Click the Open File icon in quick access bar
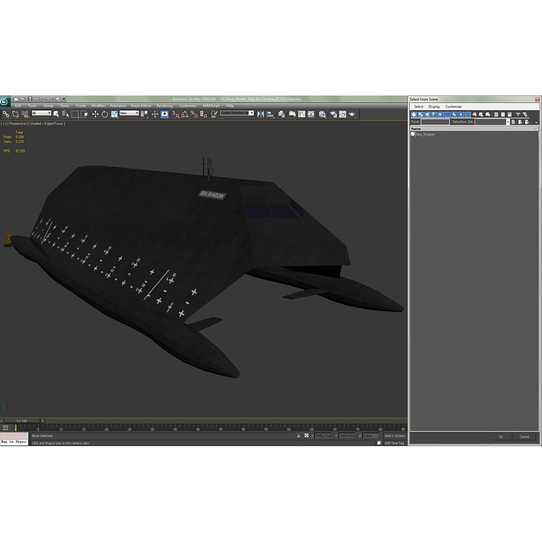This screenshot has height=542, width=542. (23, 99)
